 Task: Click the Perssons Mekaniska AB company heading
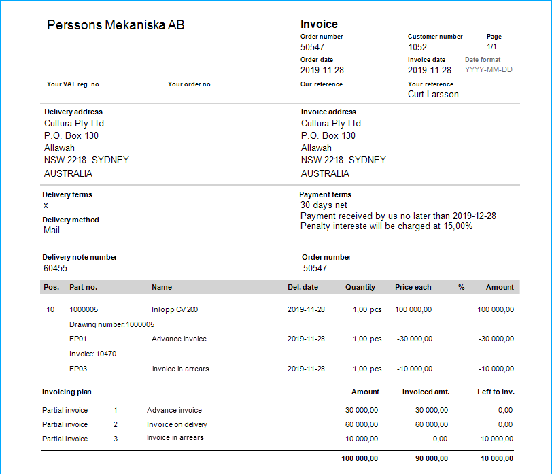click(116, 25)
